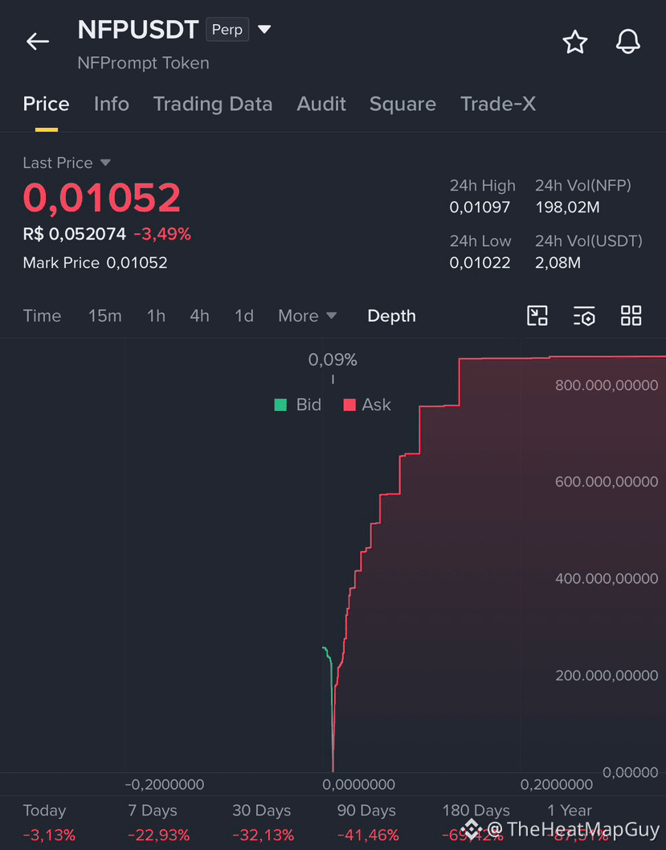Click the 24h Low value 0,01022
Screen dimensions: 666x850
(480, 263)
